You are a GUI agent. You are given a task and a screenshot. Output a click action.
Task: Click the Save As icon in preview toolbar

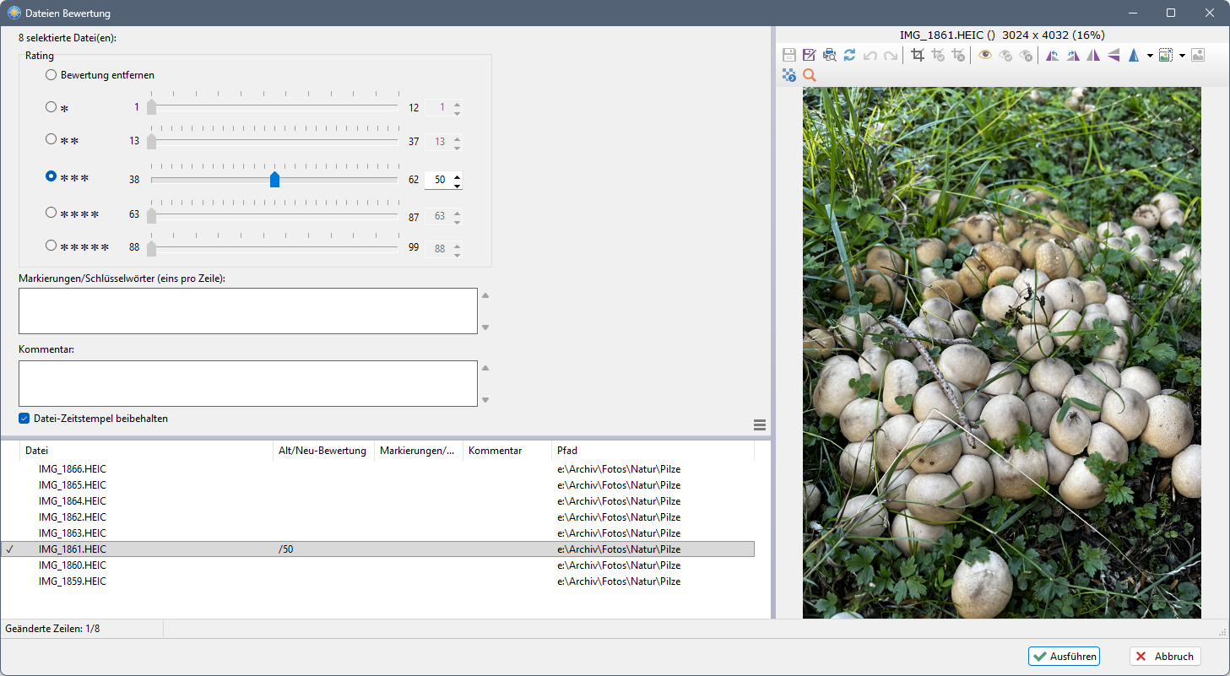[809, 56]
